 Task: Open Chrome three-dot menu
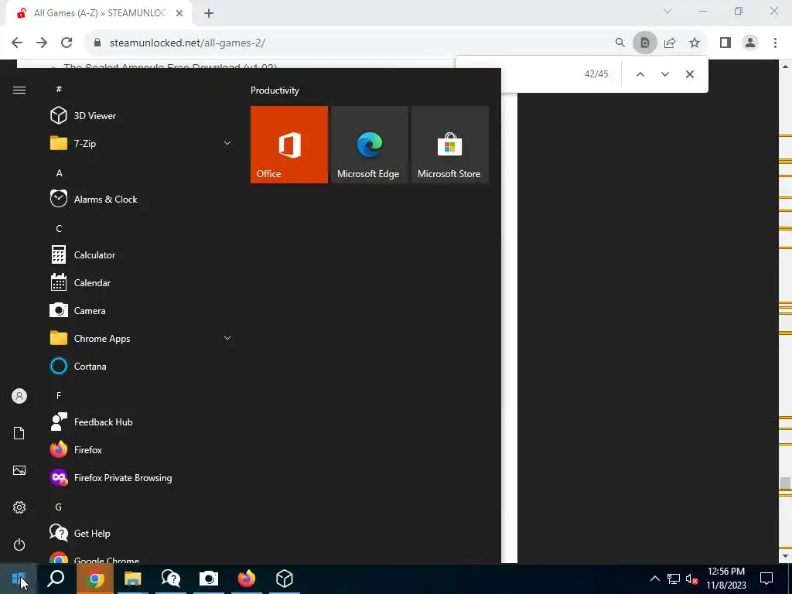[x=775, y=43]
